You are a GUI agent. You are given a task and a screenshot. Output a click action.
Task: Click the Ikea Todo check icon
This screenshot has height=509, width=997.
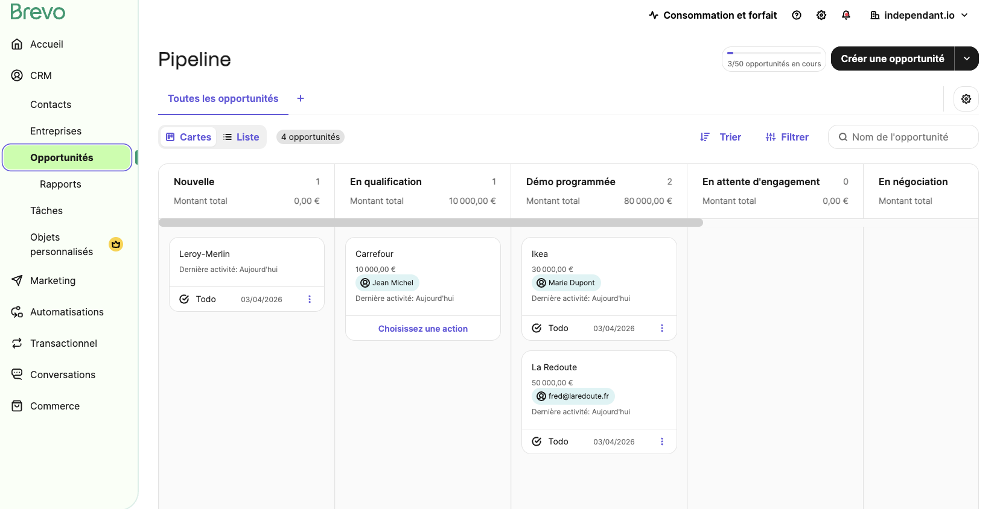point(537,328)
